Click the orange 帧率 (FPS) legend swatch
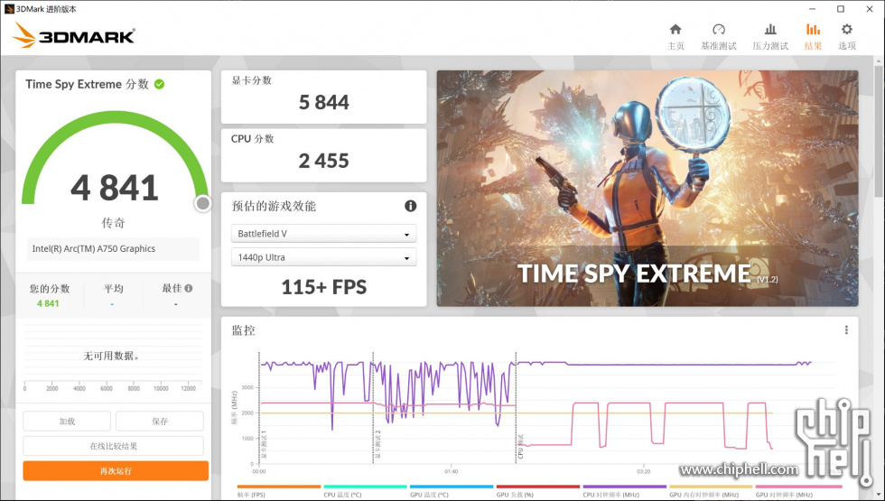This screenshot has width=885, height=501. click(x=279, y=487)
